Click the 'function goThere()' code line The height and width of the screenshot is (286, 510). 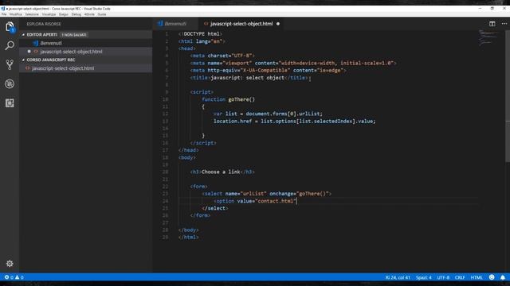tap(229, 99)
